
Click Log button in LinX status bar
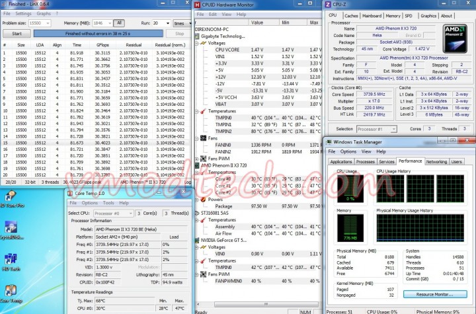pyautogui.click(x=188, y=182)
